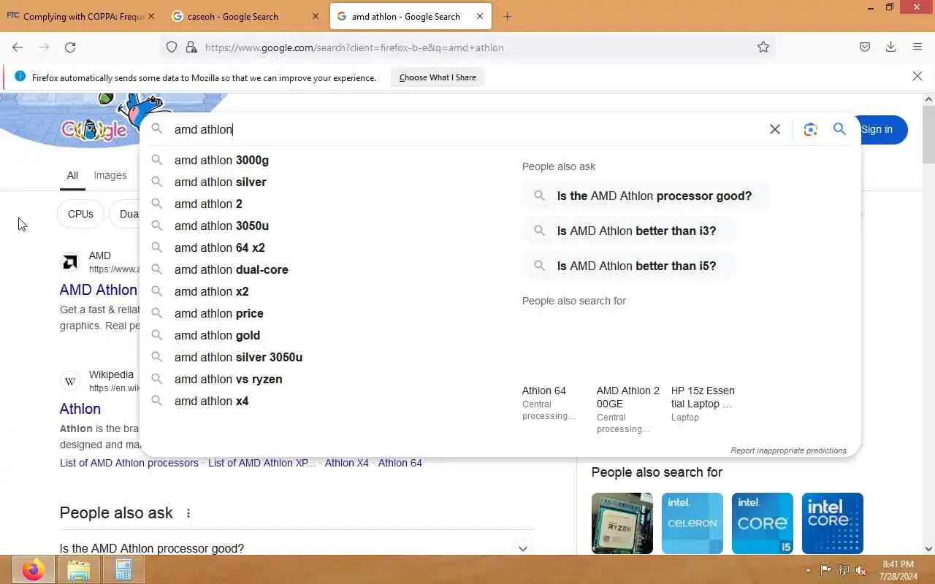Open Calculator from the taskbar
This screenshot has height=584, width=935.
123,569
